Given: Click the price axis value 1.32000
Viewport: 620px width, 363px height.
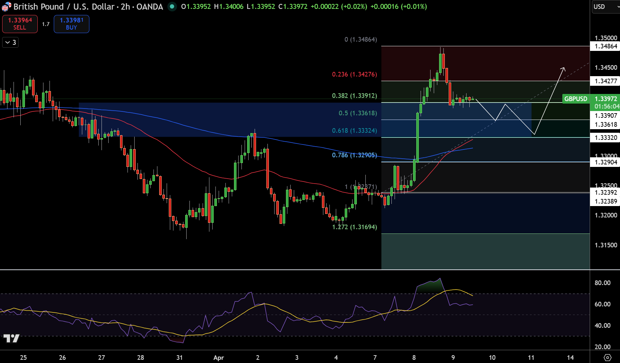Looking at the screenshot, I should tap(606, 215).
